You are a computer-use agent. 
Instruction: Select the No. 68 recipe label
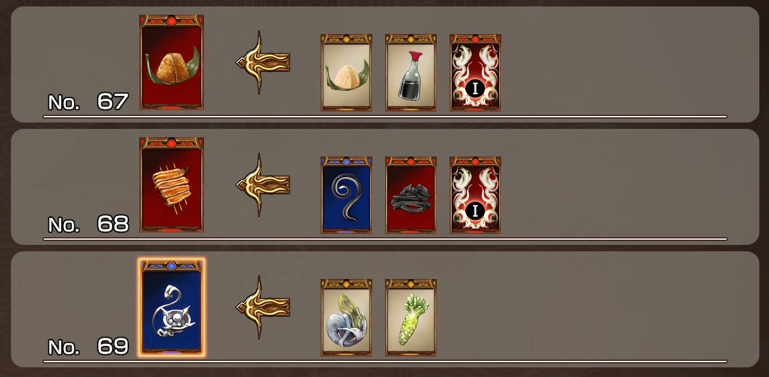pyautogui.click(x=88, y=224)
